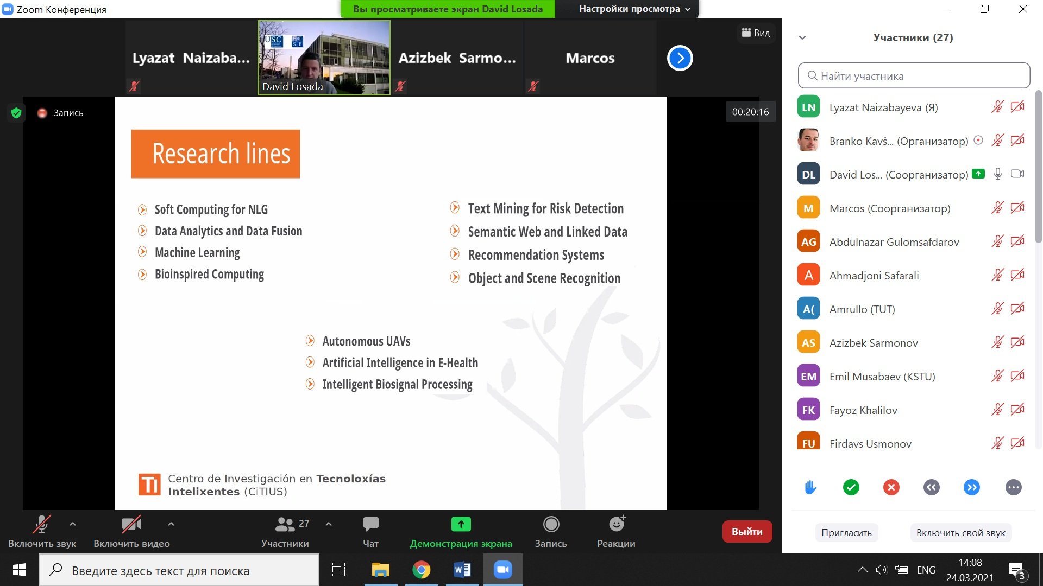Toggle Ahmadjoni Safarali's muted mic icon
This screenshot has width=1043, height=586.
[x=998, y=275]
